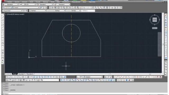Select the Multiline Text tool
The height and width of the screenshot is (95, 169).
(x=3, y=60)
